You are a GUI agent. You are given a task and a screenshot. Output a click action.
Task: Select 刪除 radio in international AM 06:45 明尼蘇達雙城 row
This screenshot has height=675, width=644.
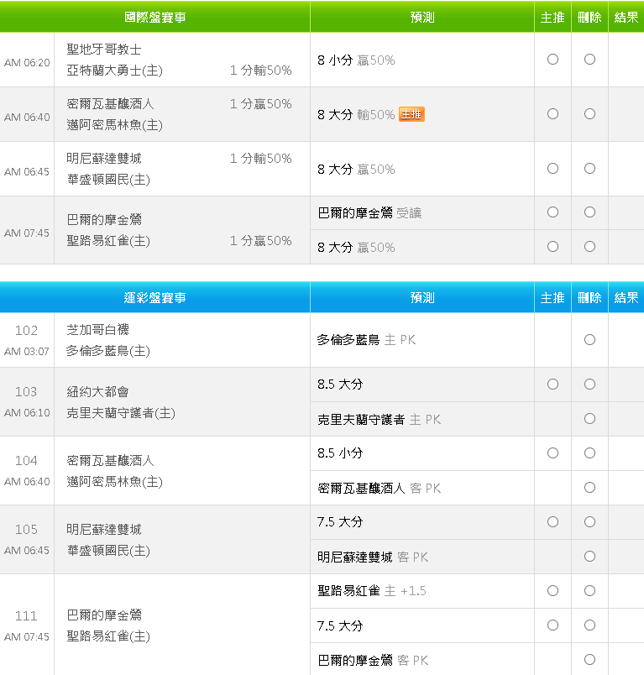tap(589, 168)
